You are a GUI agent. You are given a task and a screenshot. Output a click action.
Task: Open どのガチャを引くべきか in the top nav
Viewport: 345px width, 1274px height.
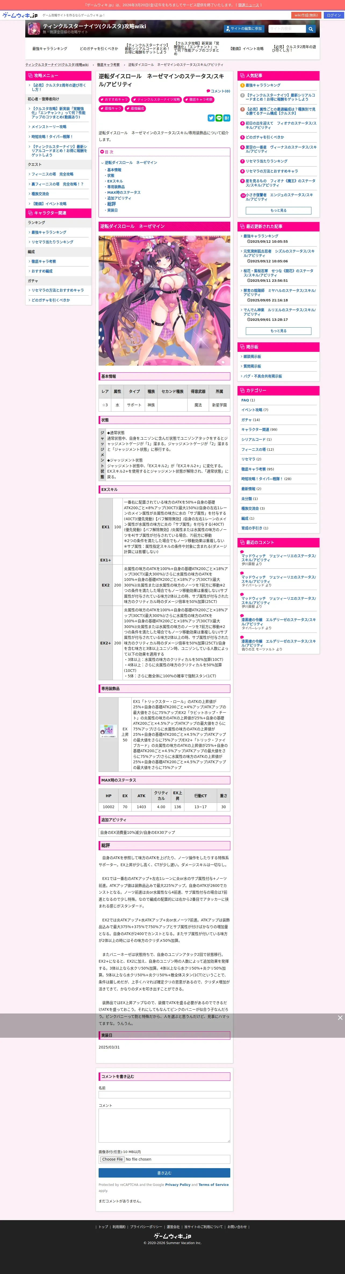[99, 49]
